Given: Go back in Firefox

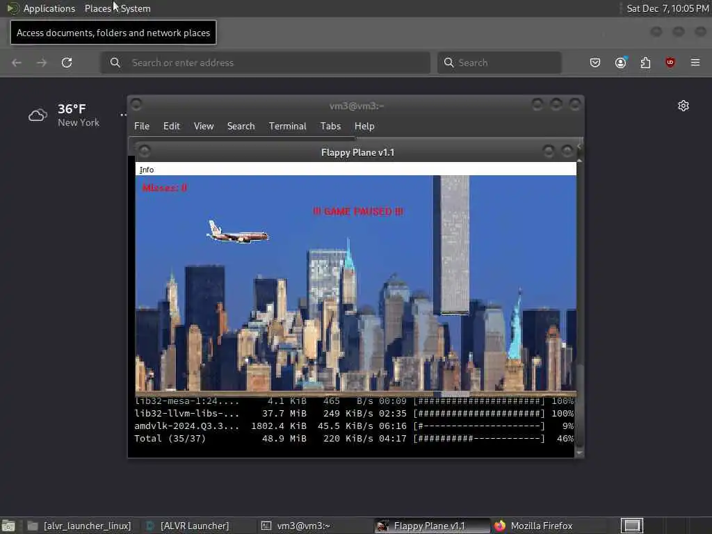Looking at the screenshot, I should (17, 63).
